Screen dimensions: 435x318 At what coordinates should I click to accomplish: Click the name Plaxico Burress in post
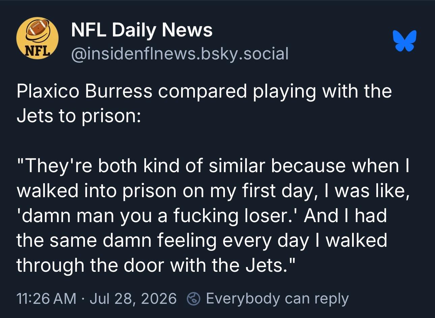click(x=84, y=91)
